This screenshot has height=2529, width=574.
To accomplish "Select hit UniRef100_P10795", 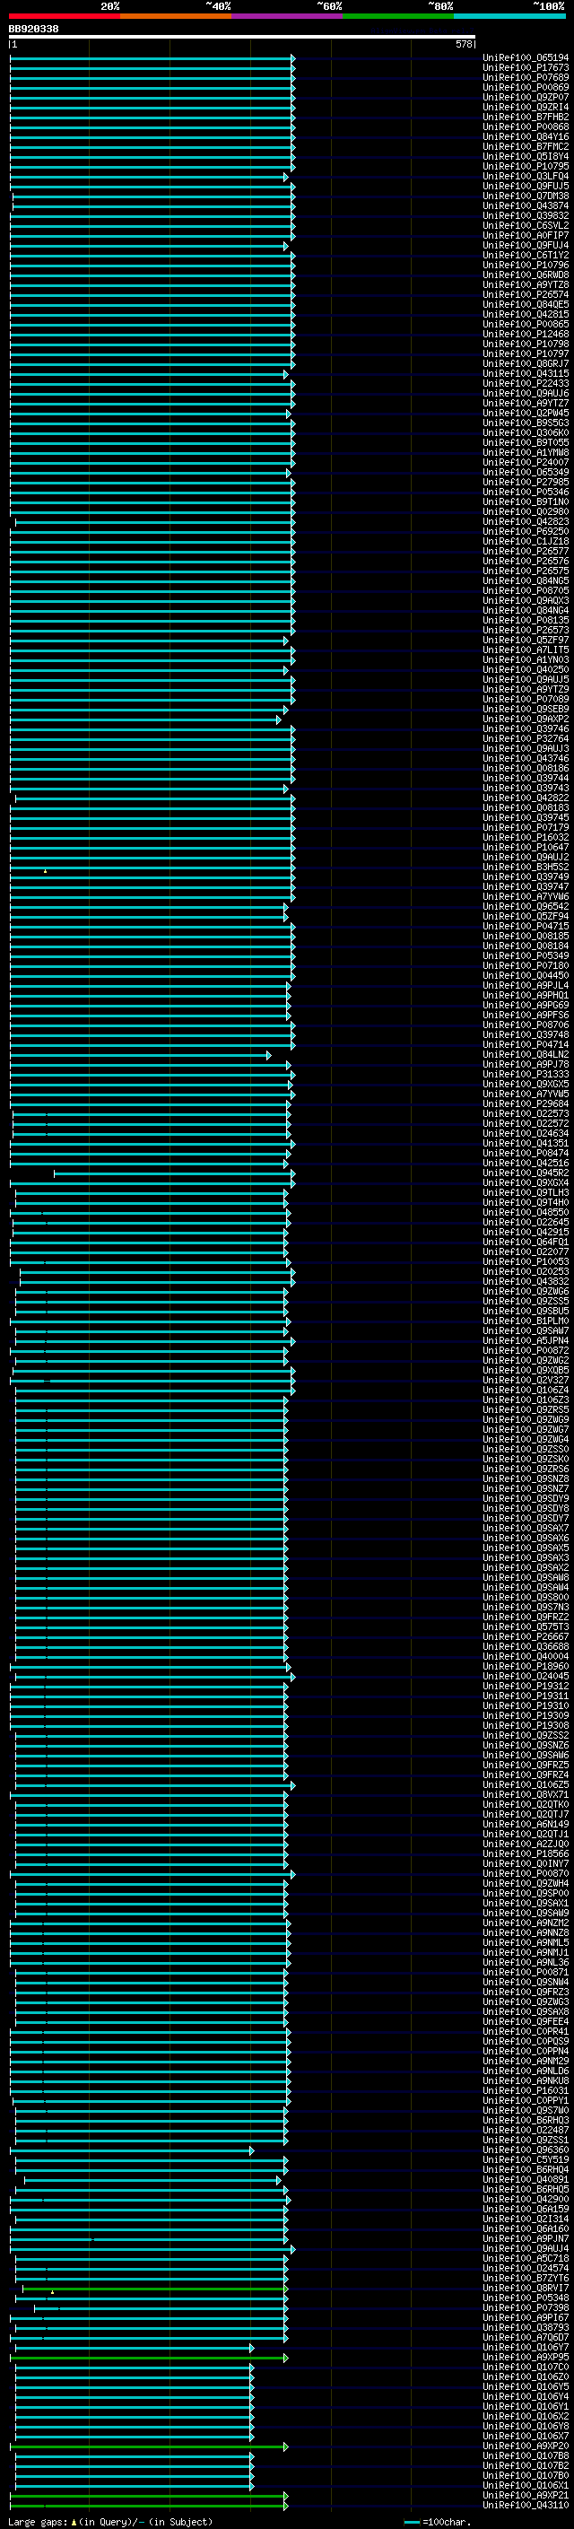I will tap(526, 167).
